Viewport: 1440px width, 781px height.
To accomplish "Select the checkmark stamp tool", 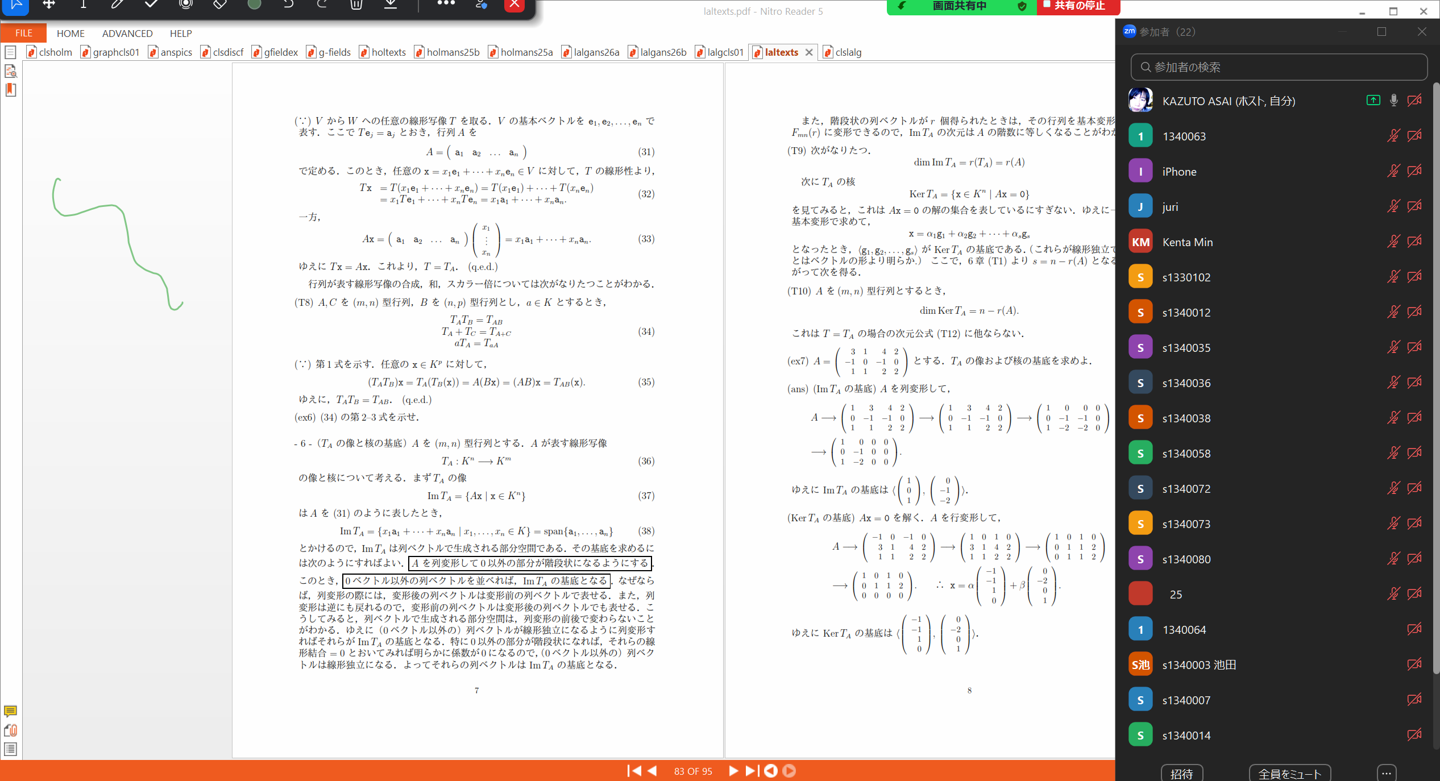I will pos(151,5).
